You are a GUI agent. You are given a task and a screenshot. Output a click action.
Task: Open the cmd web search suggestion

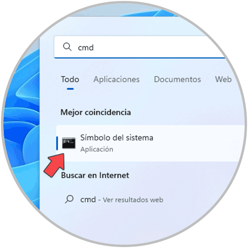(x=122, y=200)
